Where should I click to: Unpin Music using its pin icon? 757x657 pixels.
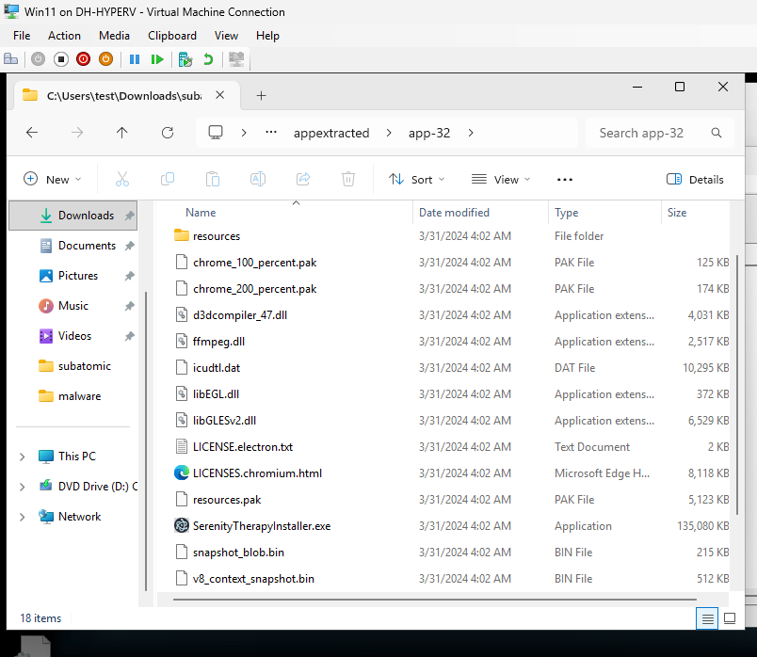(129, 306)
